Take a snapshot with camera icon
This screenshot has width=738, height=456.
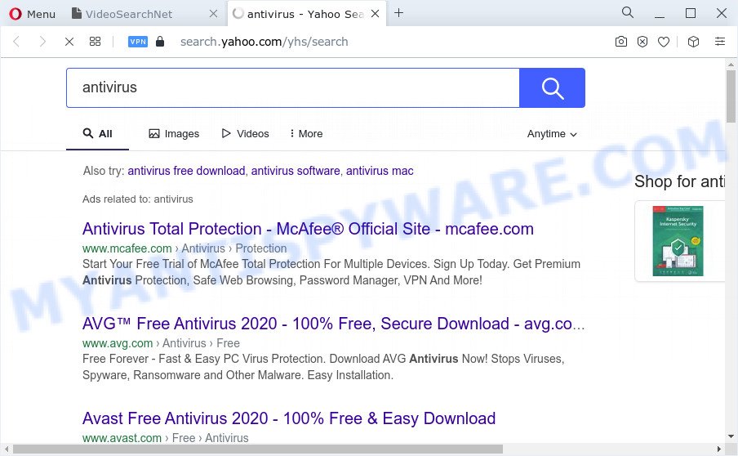[x=620, y=42]
